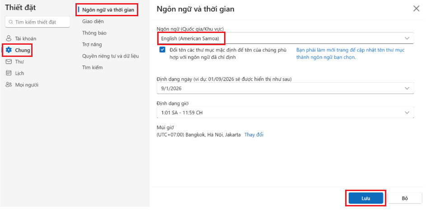
Task: Click the search magnifier icon in settings
Action: [x=11, y=22]
